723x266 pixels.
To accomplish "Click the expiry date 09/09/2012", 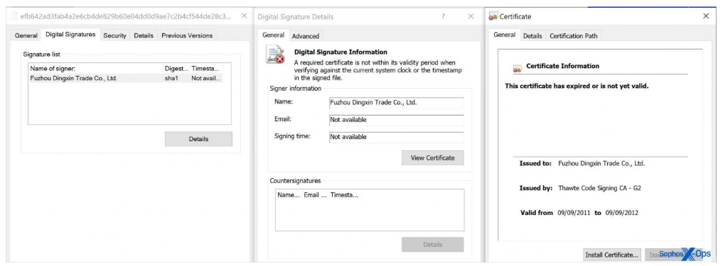I will pos(622,213).
